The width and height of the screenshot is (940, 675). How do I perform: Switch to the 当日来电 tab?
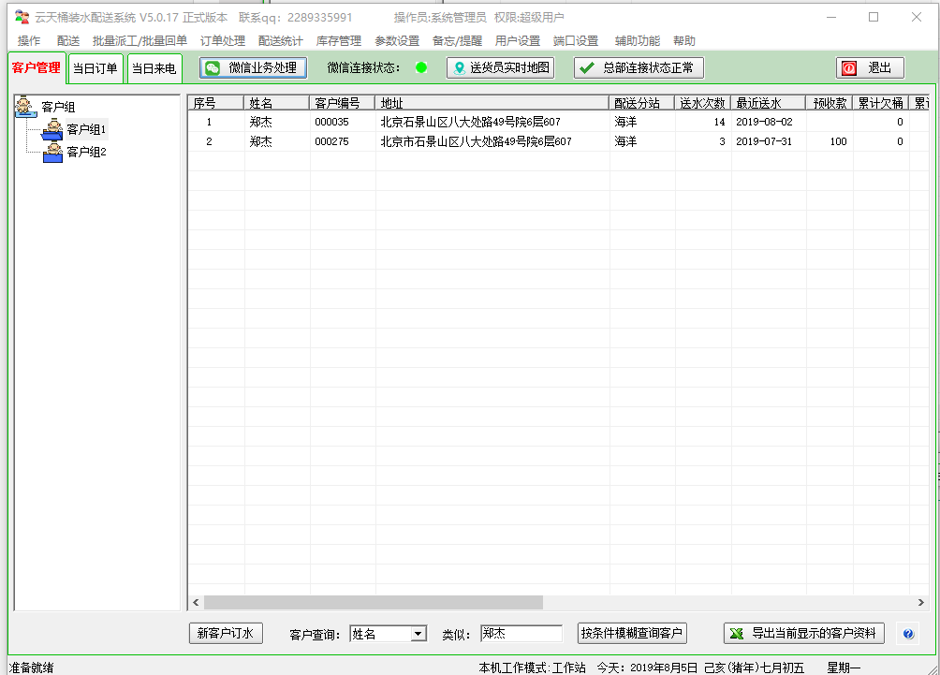pyautogui.click(x=154, y=68)
